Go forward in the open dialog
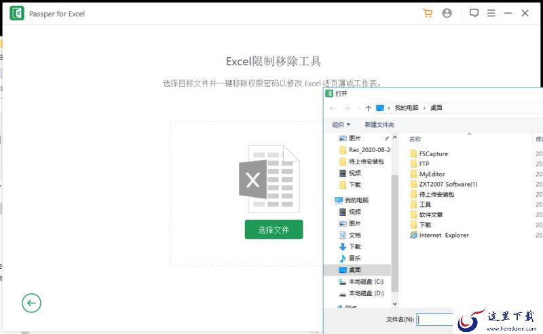The image size is (543, 334). pos(347,109)
